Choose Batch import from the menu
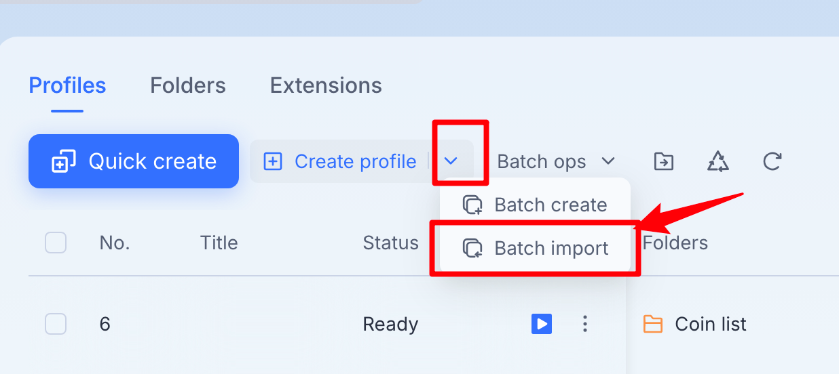 535,248
